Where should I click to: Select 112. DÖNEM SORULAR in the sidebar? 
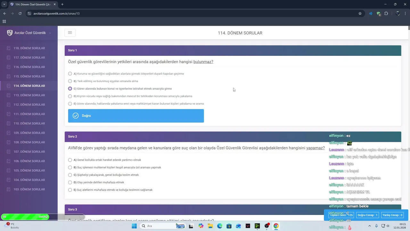point(29,105)
